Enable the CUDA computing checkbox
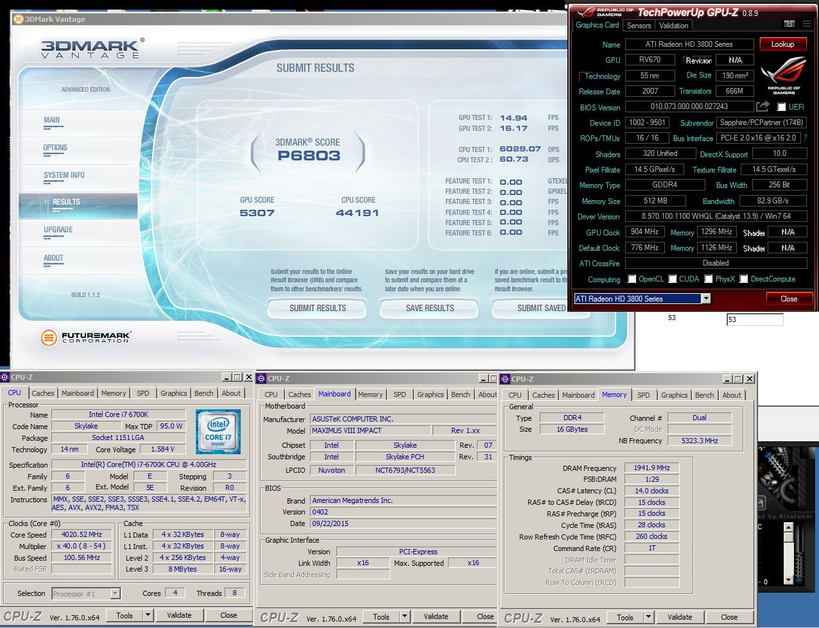The height and width of the screenshot is (628, 819). tap(673, 279)
